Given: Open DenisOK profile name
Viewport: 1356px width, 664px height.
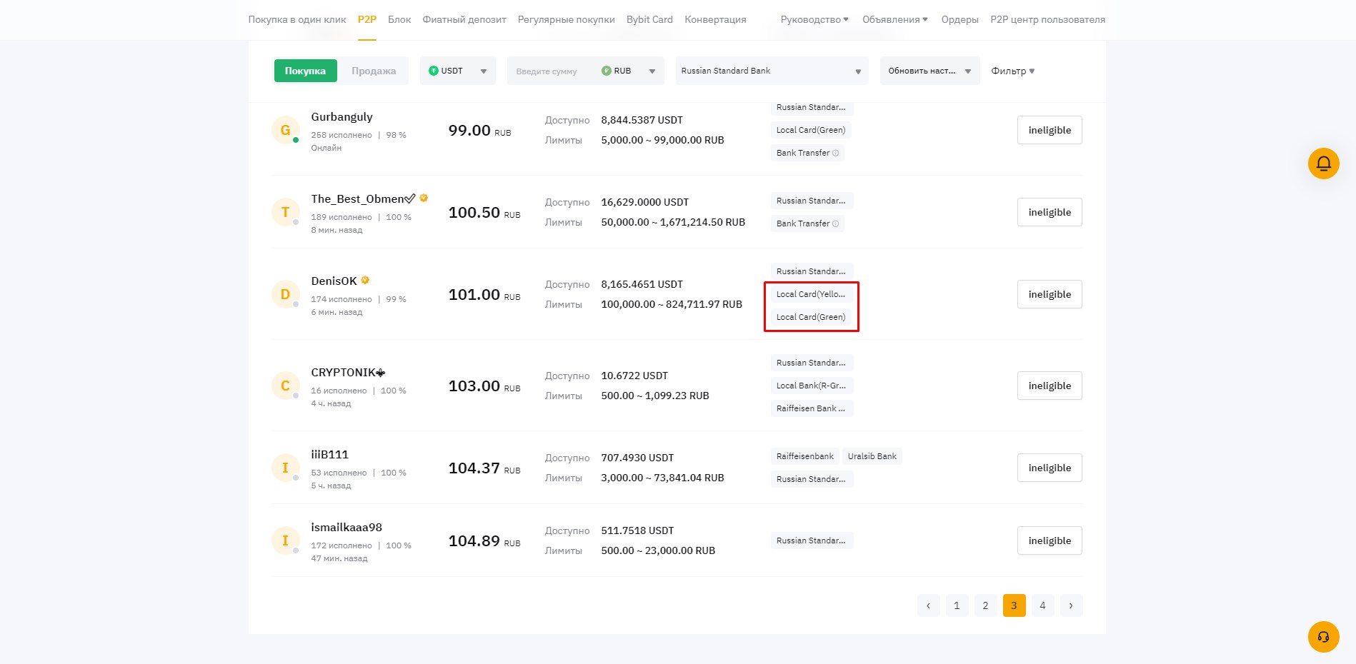Looking at the screenshot, I should pyautogui.click(x=334, y=281).
